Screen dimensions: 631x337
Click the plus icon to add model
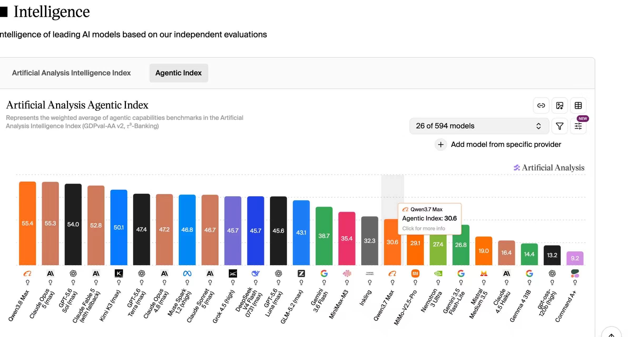point(441,145)
